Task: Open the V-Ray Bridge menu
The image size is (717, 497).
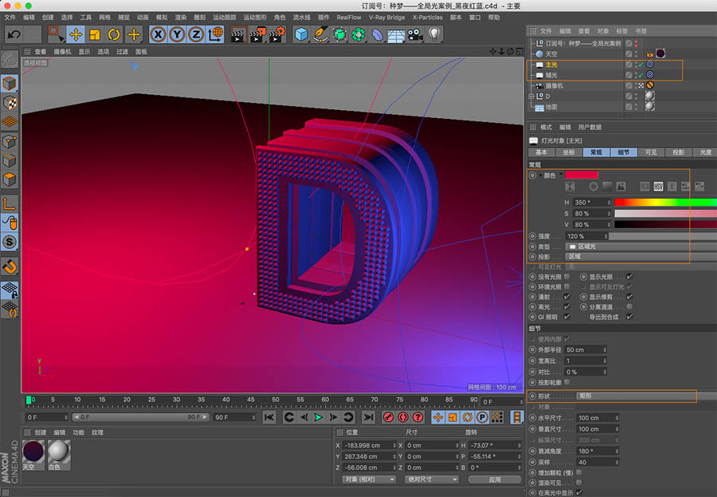Action: coord(388,17)
